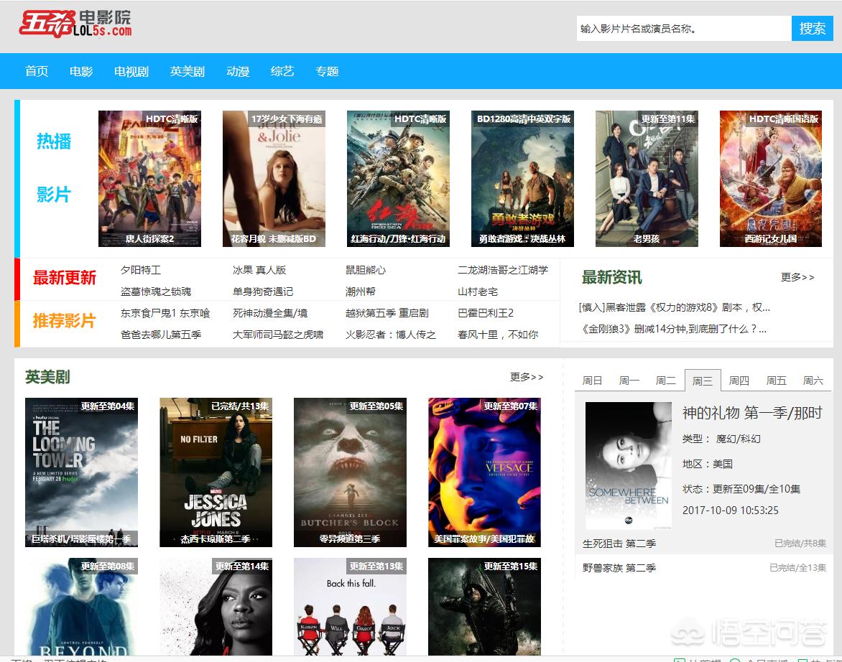The image size is (842, 662).
Task: Select the 周四 schedule tab
Action: tap(739, 381)
